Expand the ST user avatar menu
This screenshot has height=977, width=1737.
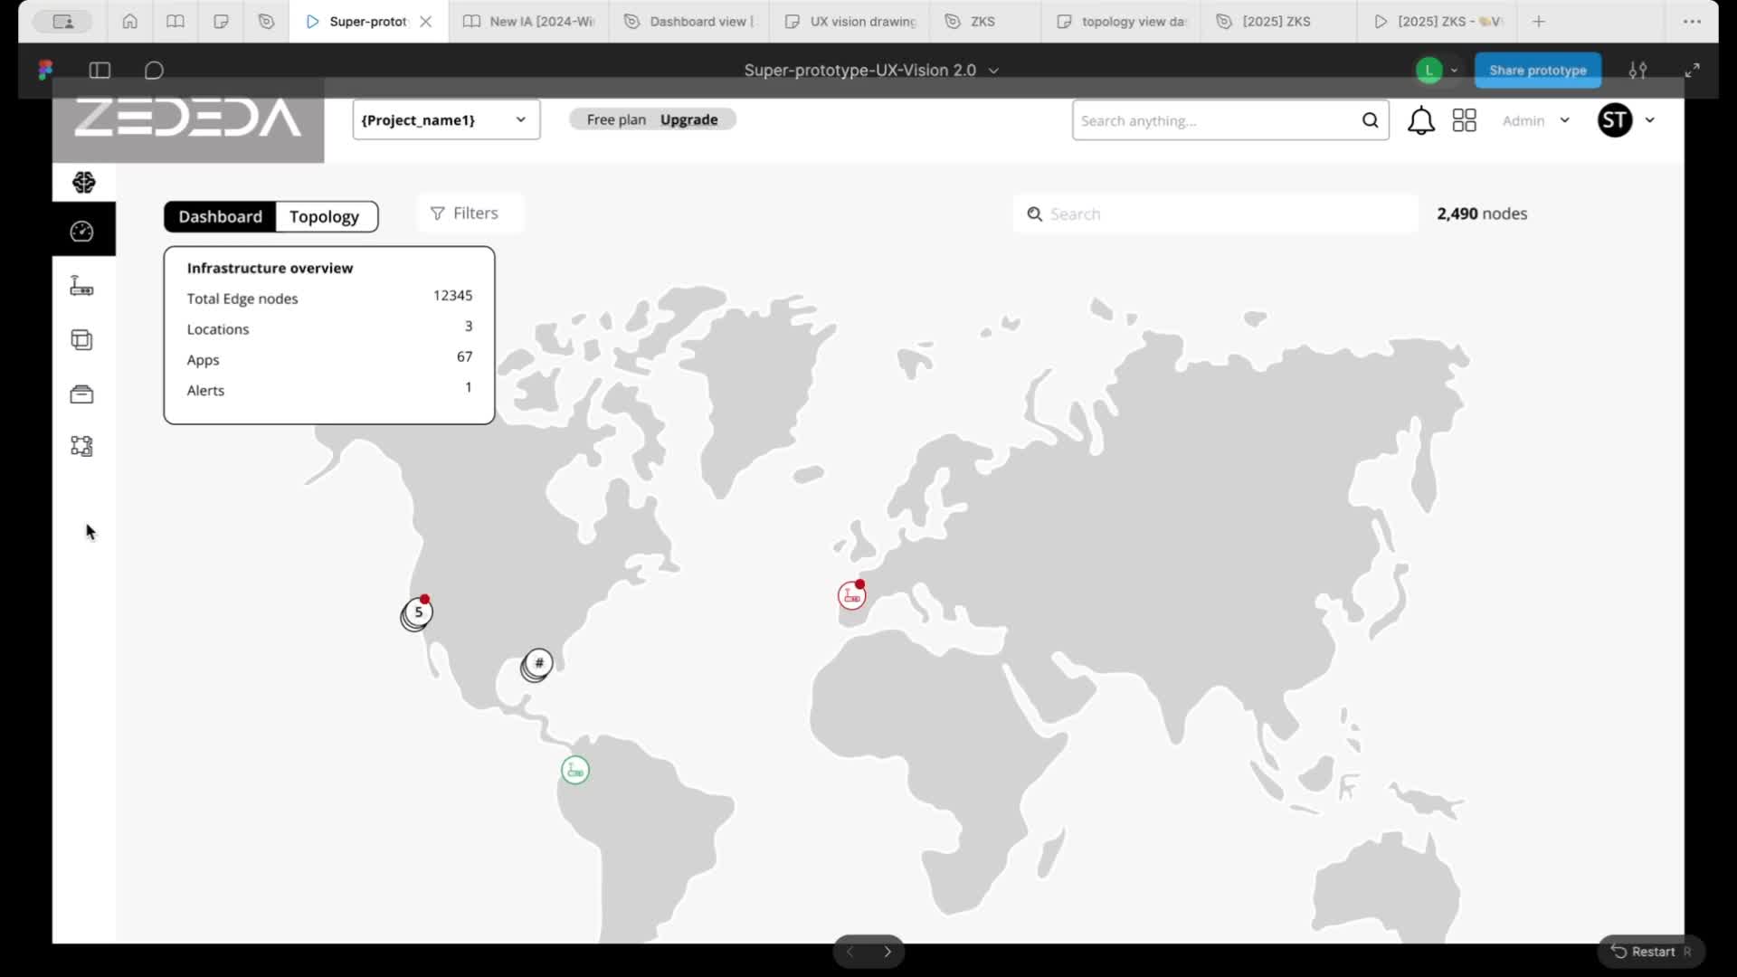[1626, 120]
